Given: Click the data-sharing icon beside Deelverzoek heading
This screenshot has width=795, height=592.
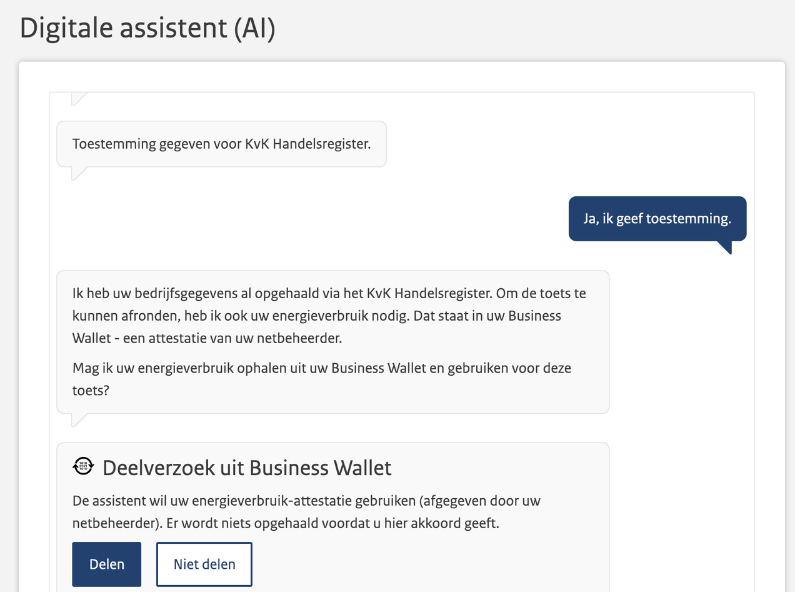Looking at the screenshot, I should [x=83, y=466].
